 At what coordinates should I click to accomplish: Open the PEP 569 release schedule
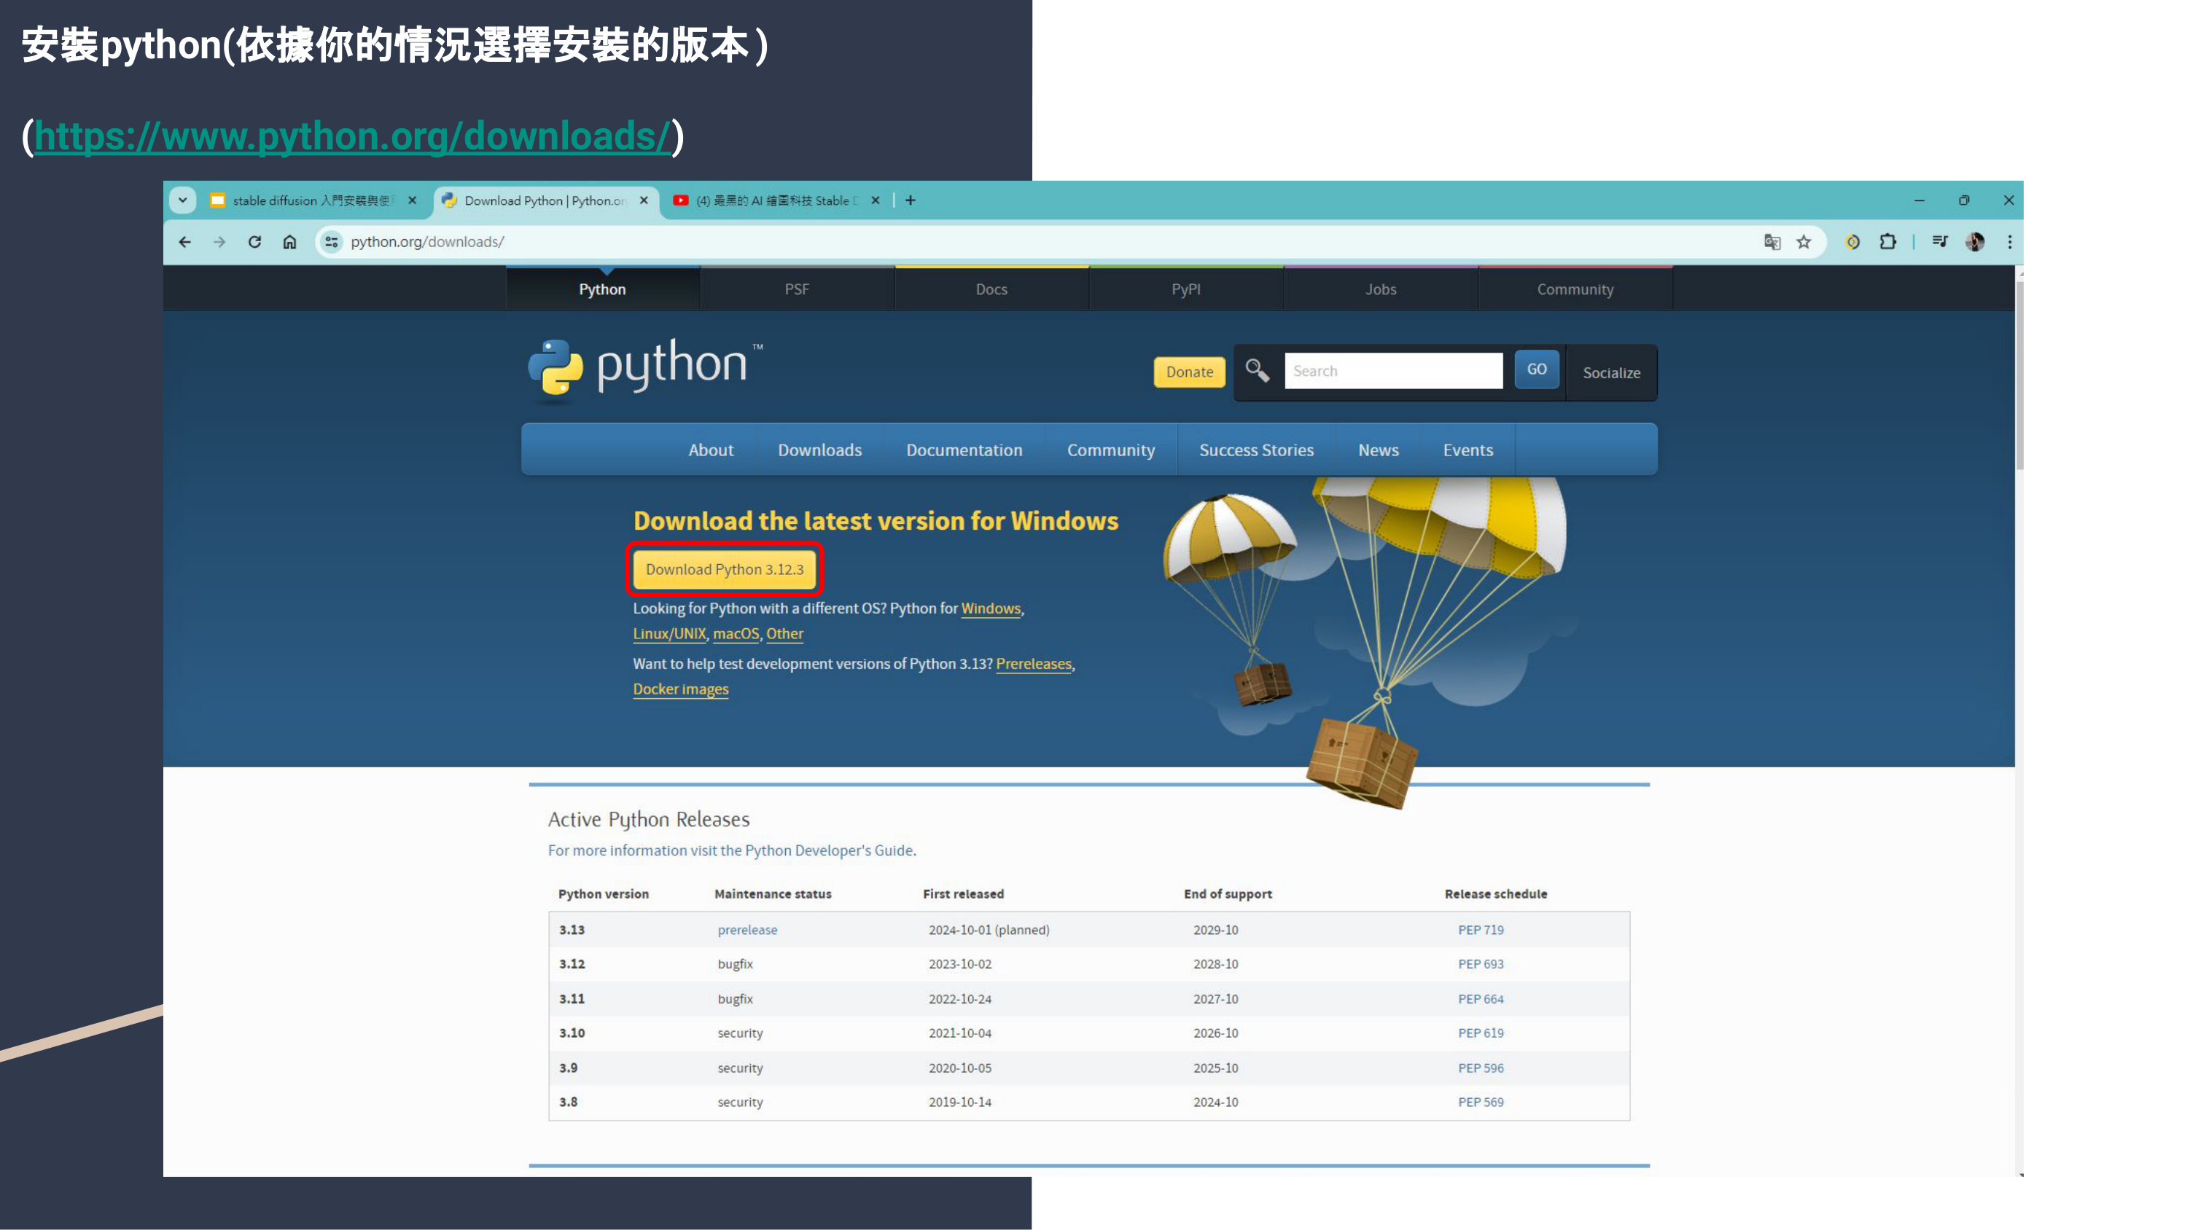tap(1481, 1102)
